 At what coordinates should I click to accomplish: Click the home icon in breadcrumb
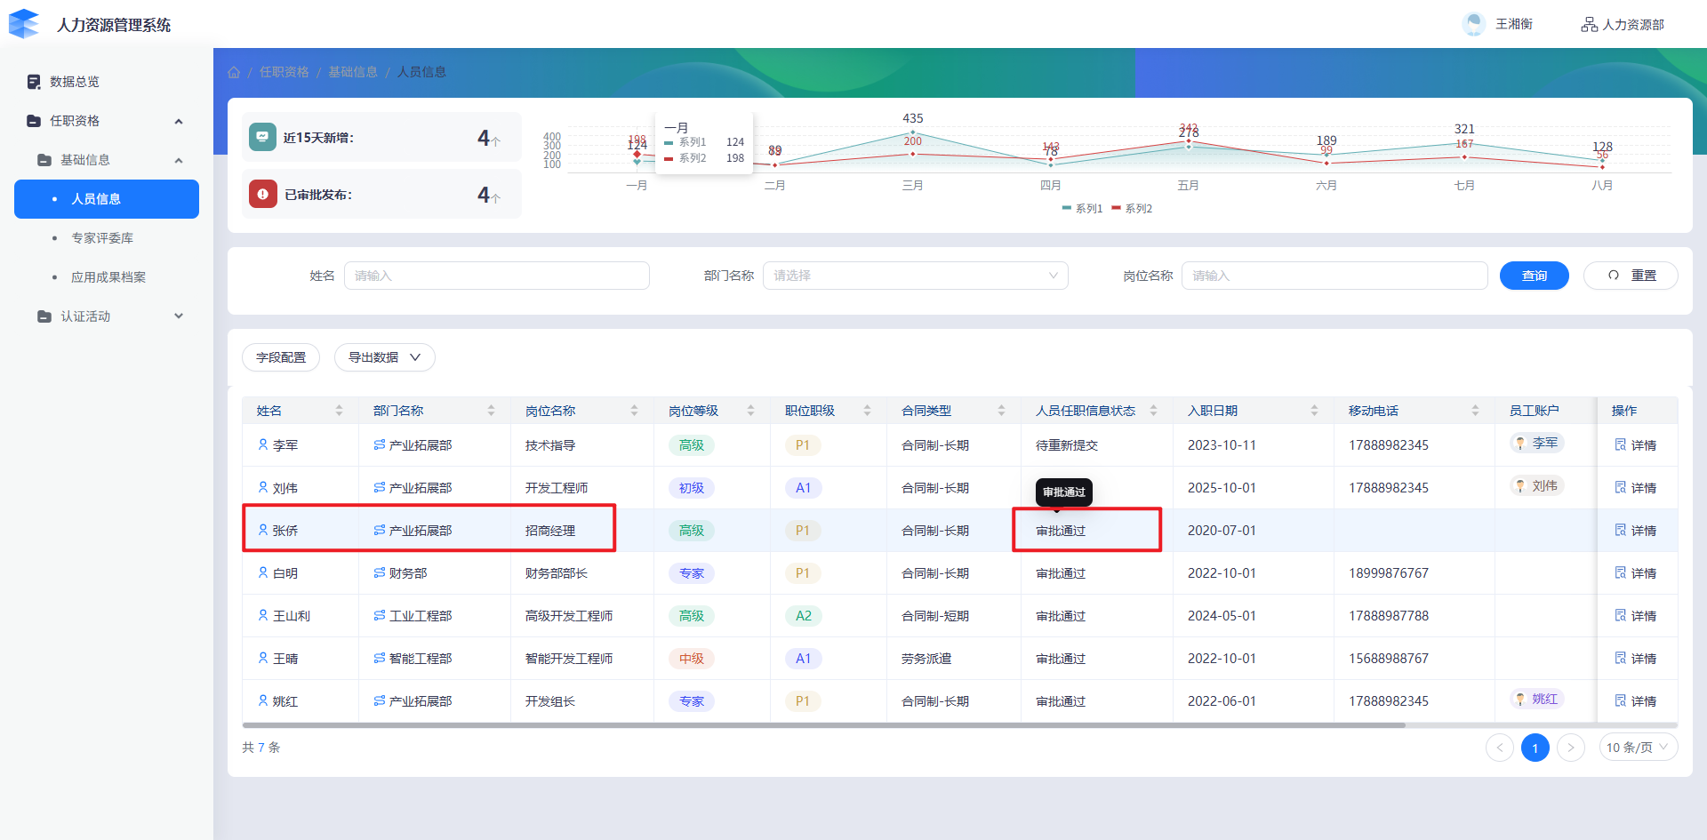coord(234,72)
